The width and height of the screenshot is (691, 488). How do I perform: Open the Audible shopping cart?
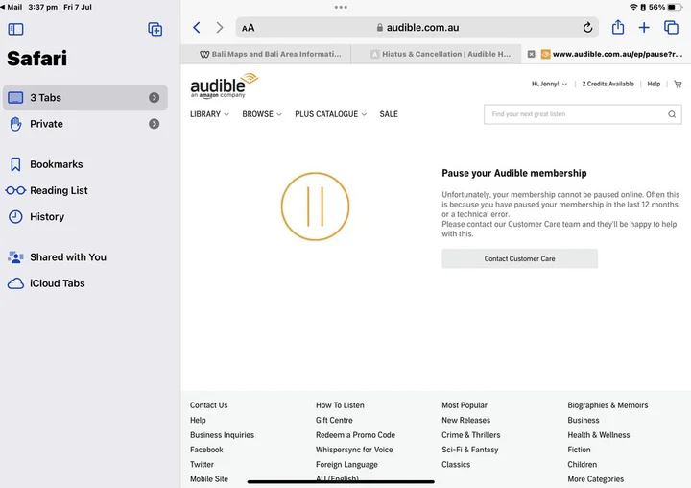click(678, 85)
